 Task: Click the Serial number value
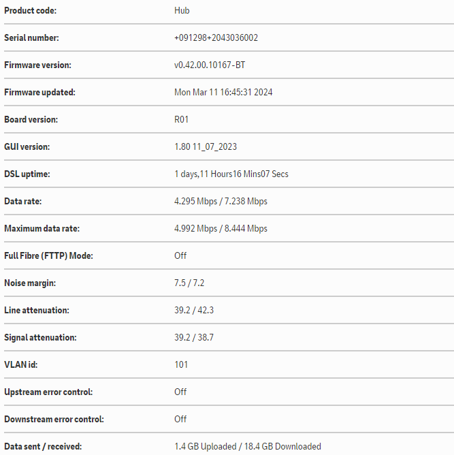tap(216, 38)
